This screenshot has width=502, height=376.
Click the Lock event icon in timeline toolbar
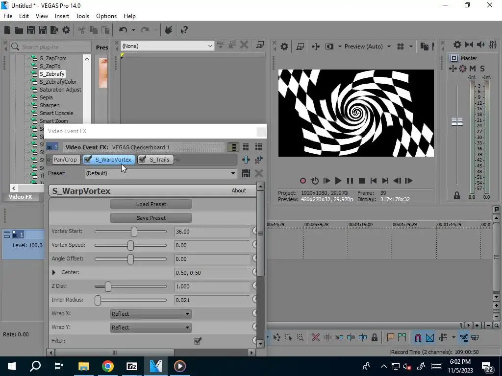click(374, 338)
